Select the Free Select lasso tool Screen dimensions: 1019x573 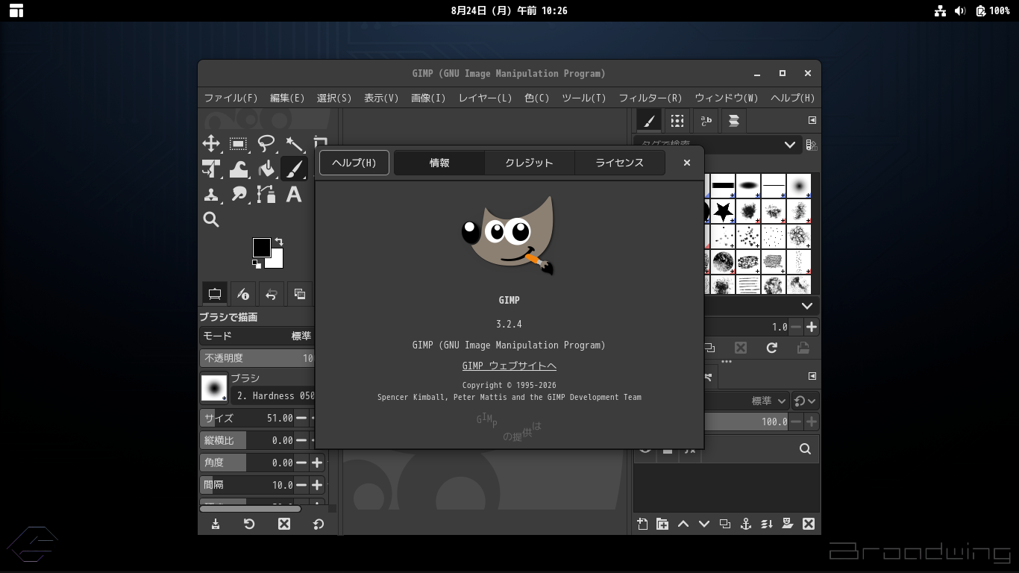coord(266,143)
